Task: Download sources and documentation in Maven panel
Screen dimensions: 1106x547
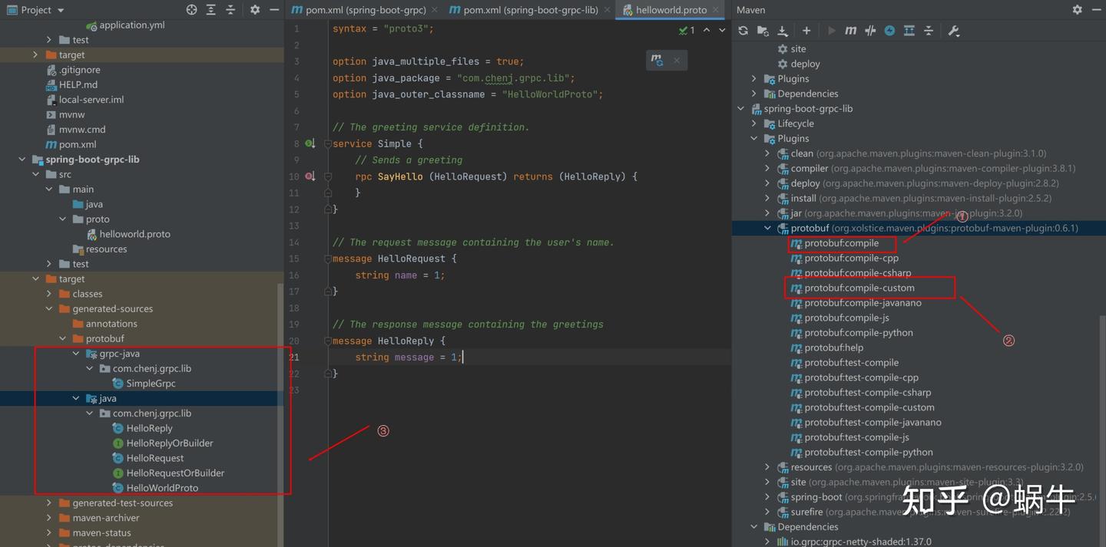Action: pos(784,31)
